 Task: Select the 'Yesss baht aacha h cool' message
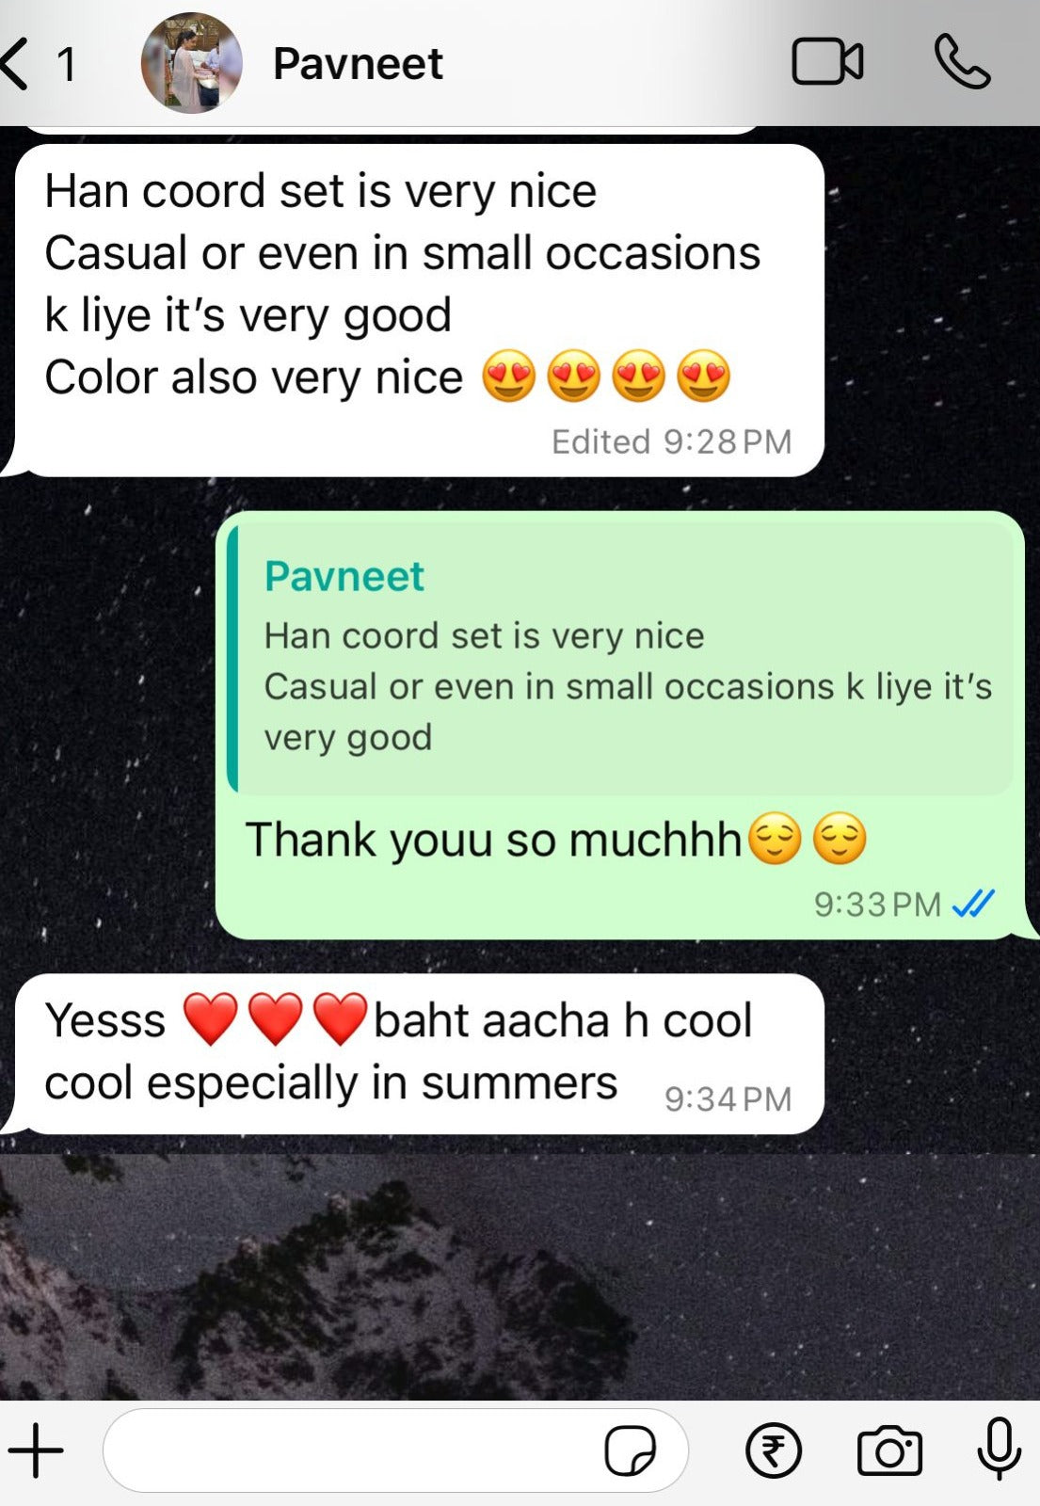420,1053
